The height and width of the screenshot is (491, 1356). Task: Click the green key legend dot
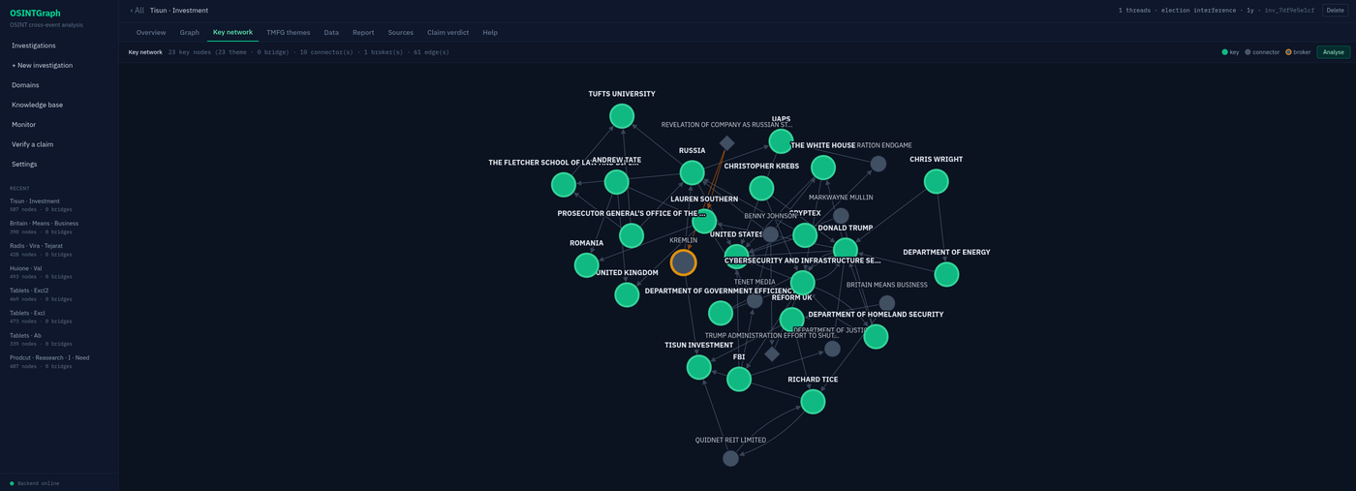[x=1225, y=52]
